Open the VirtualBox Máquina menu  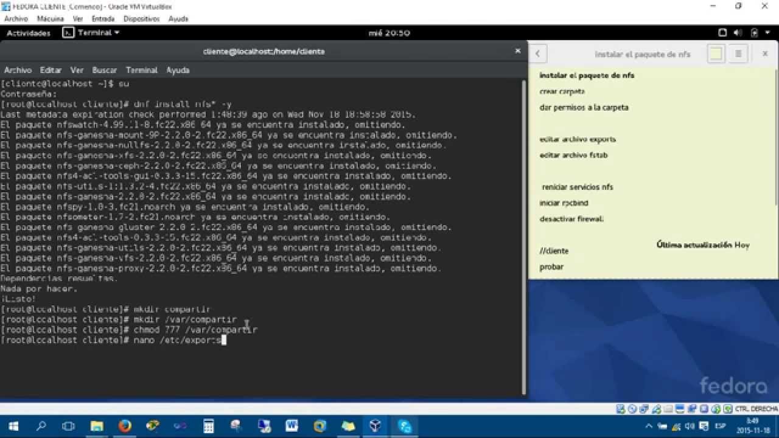[x=51, y=19]
